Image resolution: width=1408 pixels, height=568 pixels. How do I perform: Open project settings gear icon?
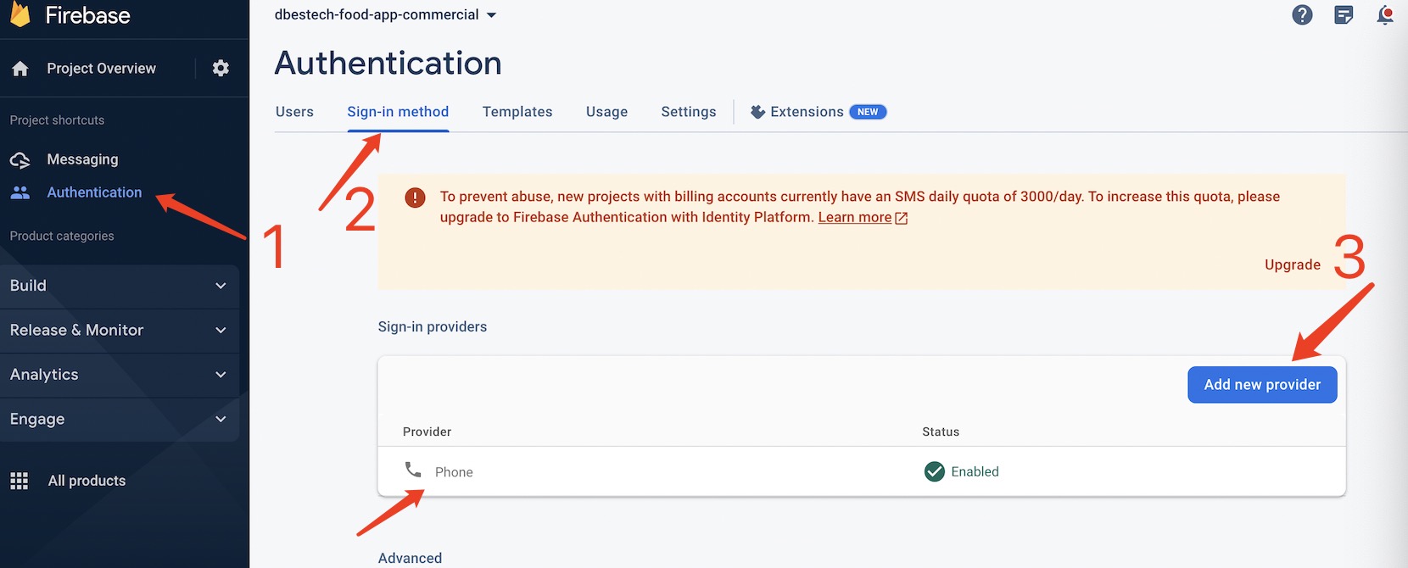(x=221, y=69)
